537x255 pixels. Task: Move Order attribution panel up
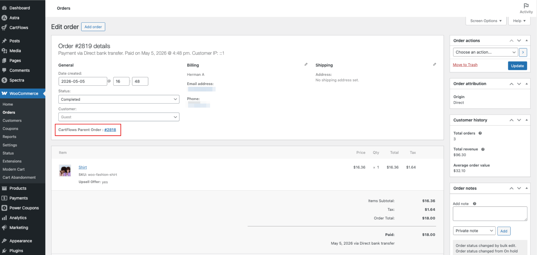(x=511, y=84)
